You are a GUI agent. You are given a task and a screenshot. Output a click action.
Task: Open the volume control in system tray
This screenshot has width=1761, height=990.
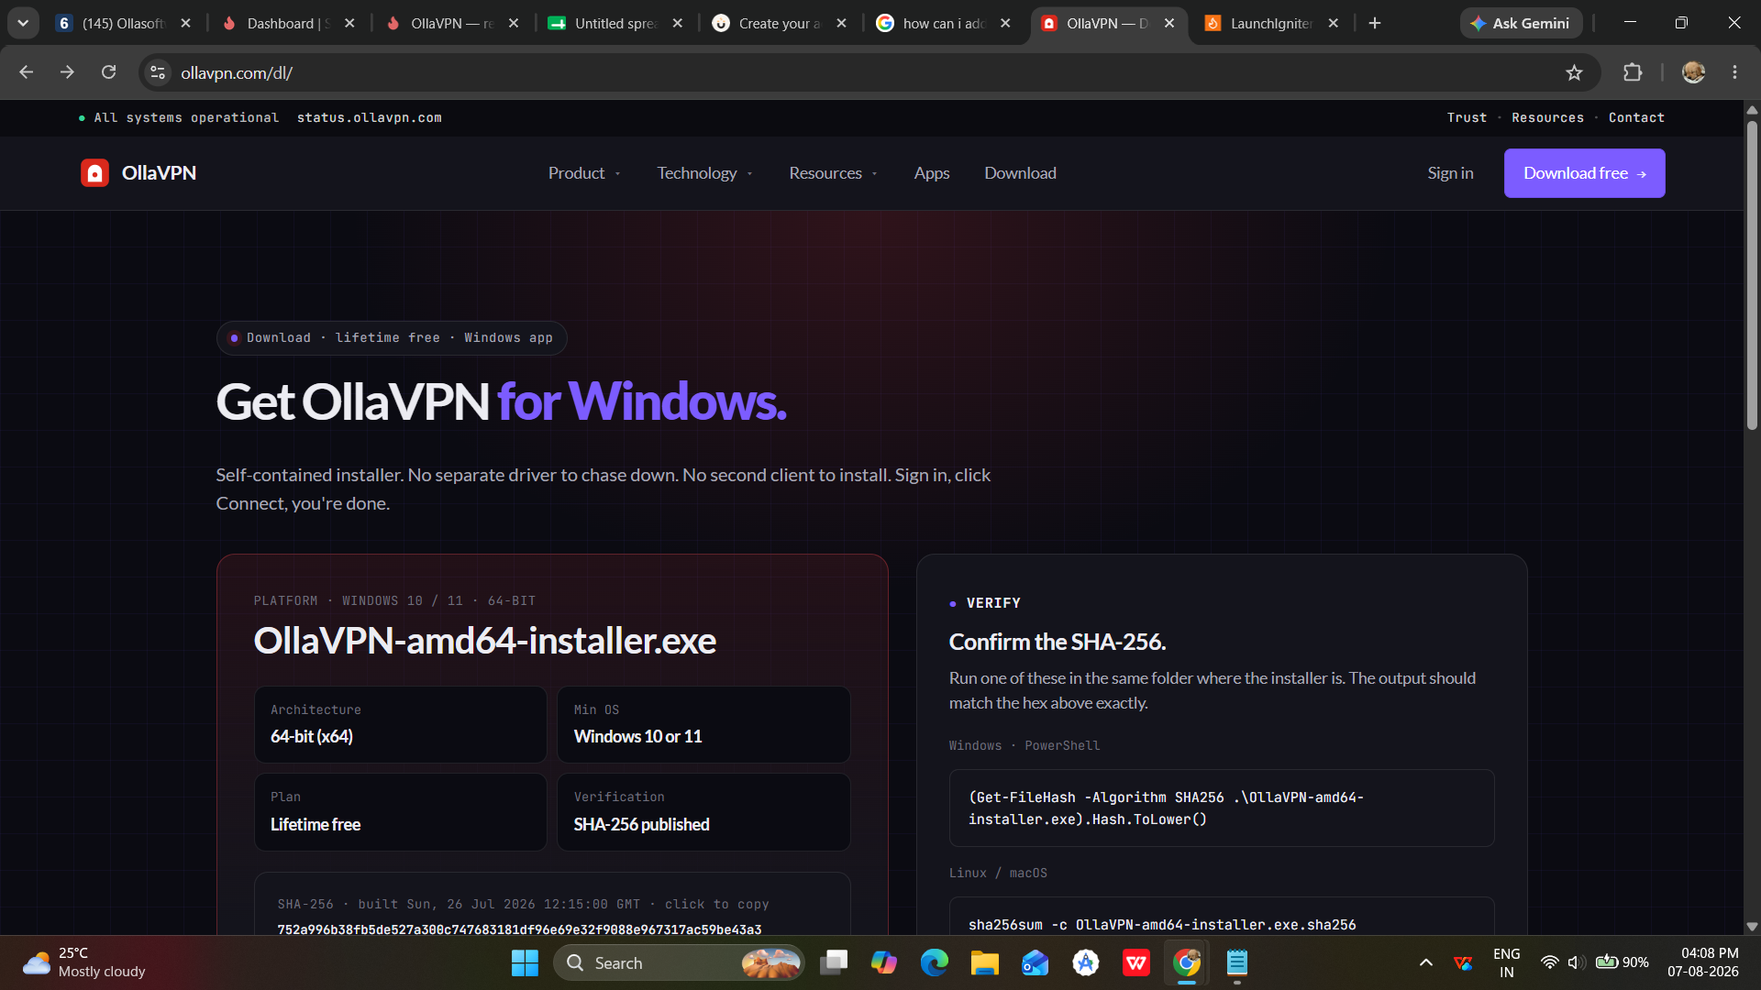(x=1575, y=962)
